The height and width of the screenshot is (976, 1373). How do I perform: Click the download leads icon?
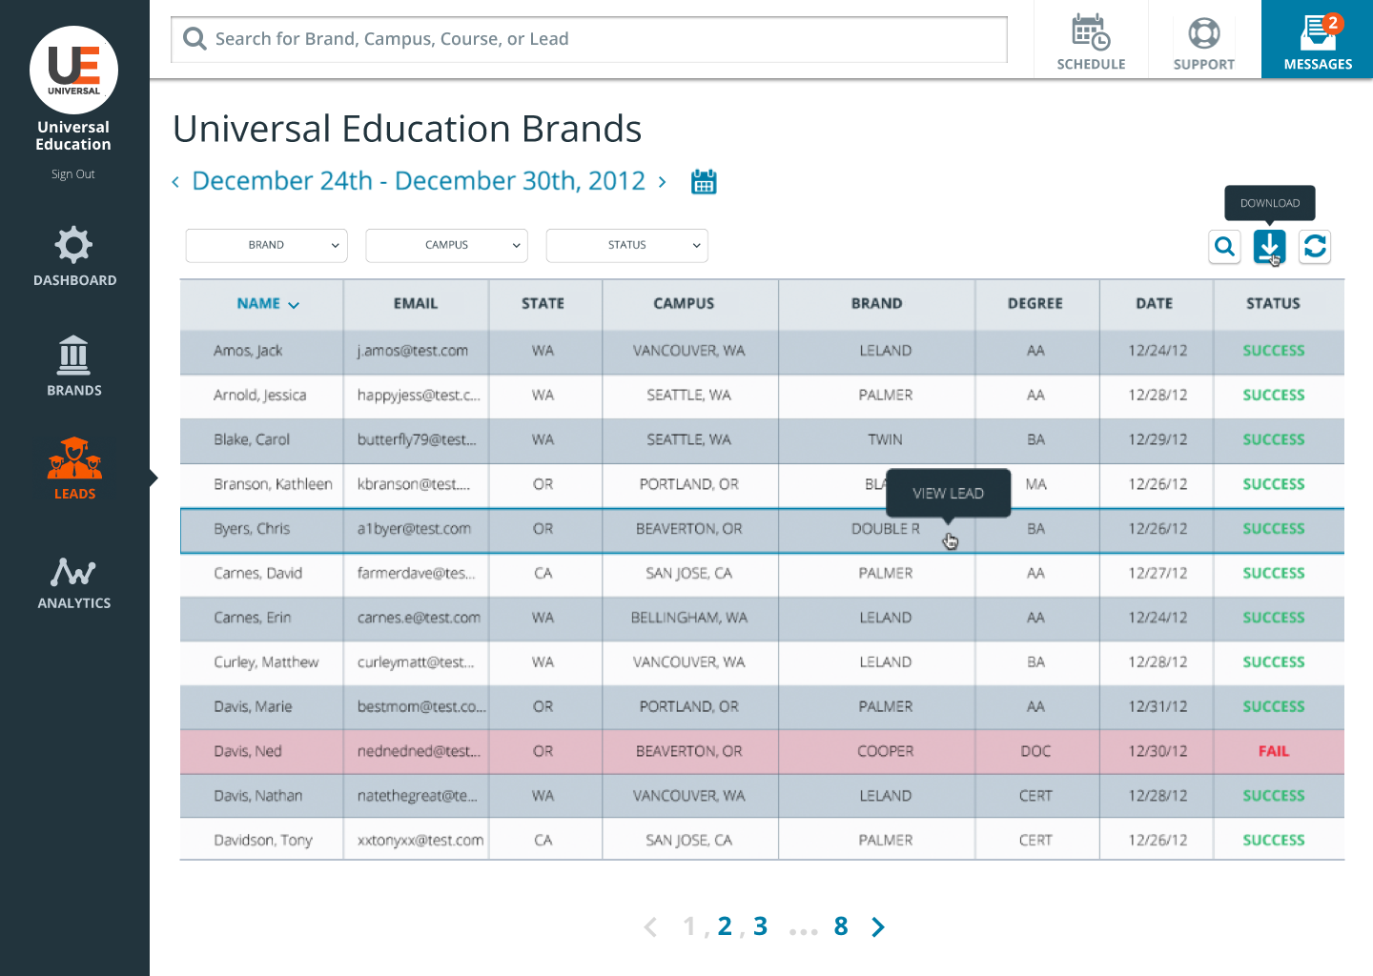tap(1269, 247)
